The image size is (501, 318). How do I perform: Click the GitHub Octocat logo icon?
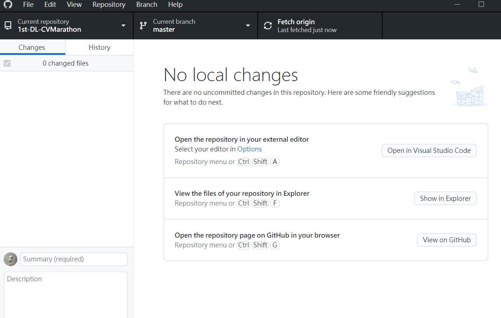click(8, 4)
